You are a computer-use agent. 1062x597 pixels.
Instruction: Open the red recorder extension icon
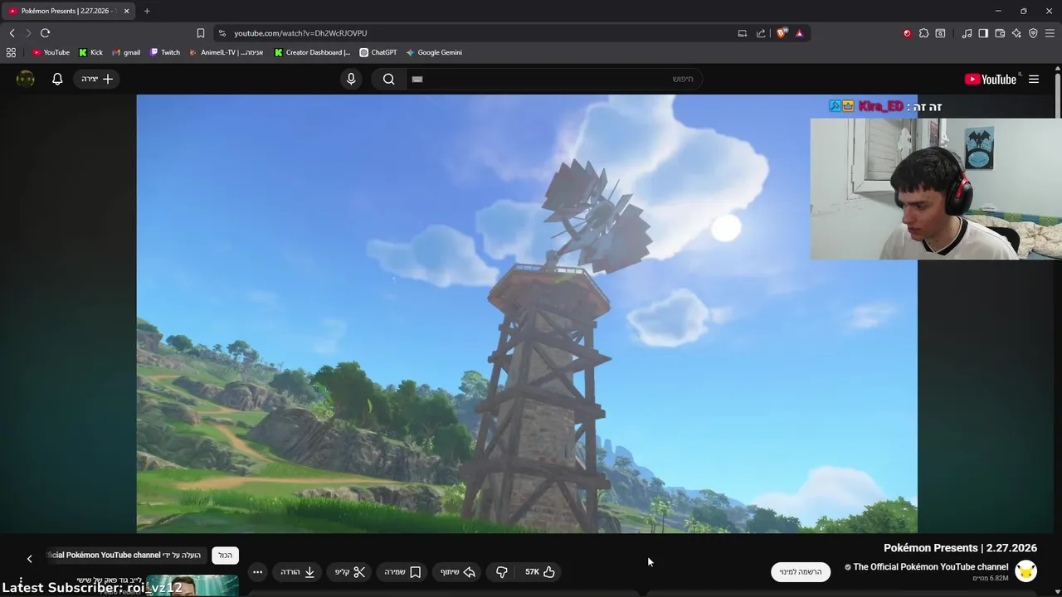click(x=907, y=33)
